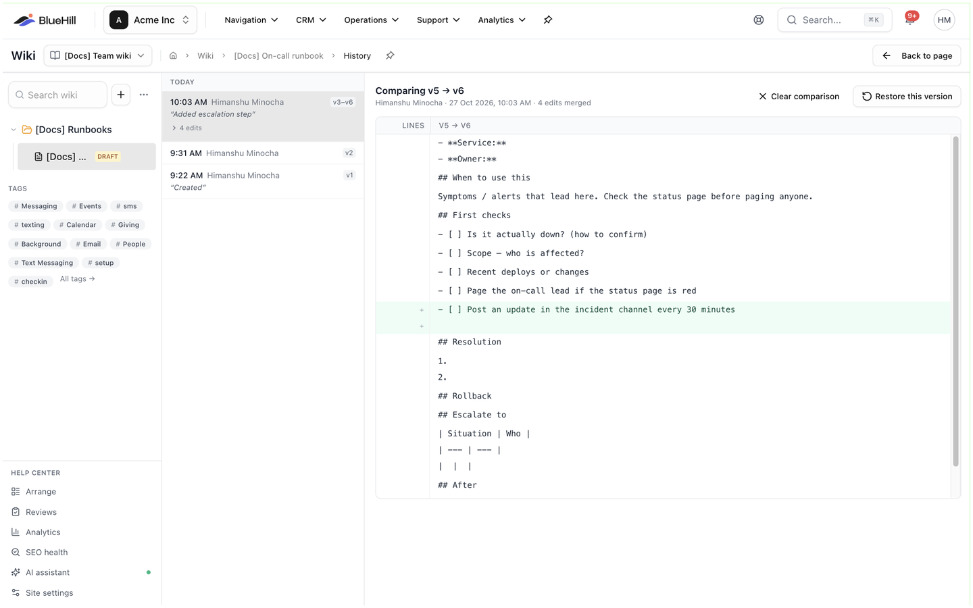Open the HM user avatar menu
The height and width of the screenshot is (608, 973).
coord(944,20)
